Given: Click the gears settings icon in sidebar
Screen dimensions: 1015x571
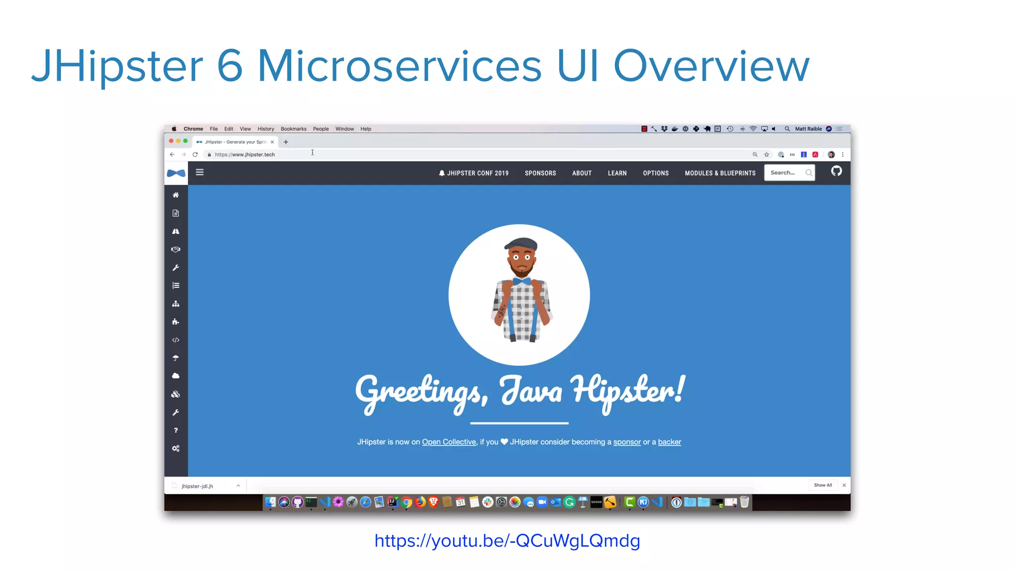Looking at the screenshot, I should [x=175, y=449].
